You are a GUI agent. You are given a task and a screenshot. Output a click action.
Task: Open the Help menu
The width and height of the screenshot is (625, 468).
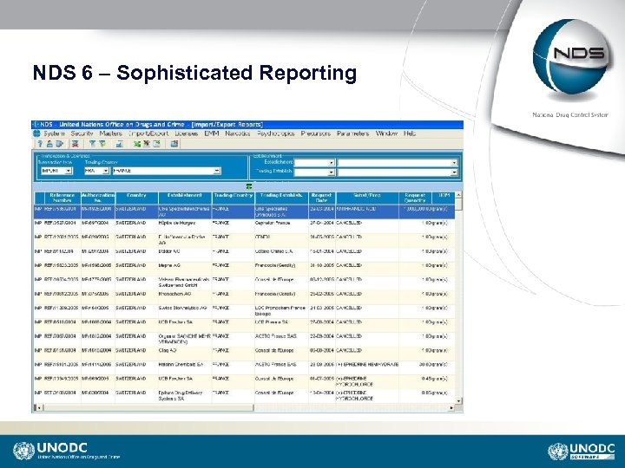pos(410,133)
